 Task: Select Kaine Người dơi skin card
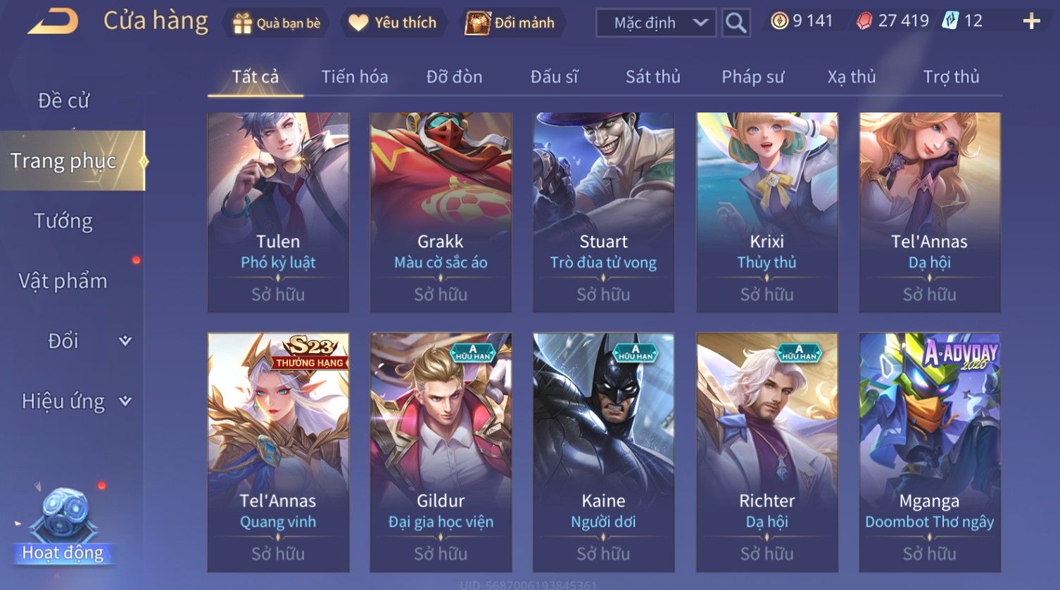[x=604, y=452]
